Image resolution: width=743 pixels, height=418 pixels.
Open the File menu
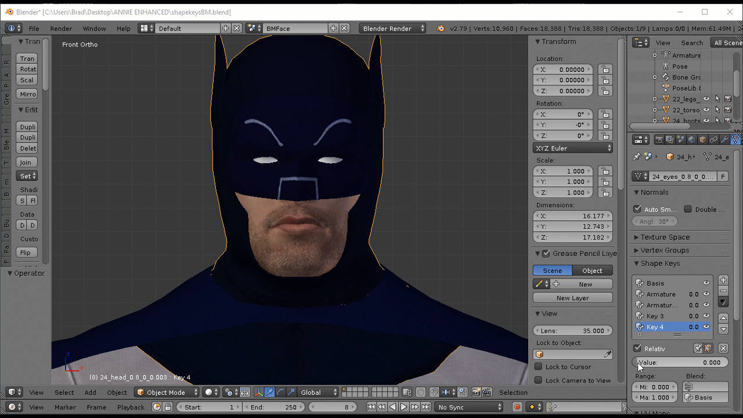34,28
